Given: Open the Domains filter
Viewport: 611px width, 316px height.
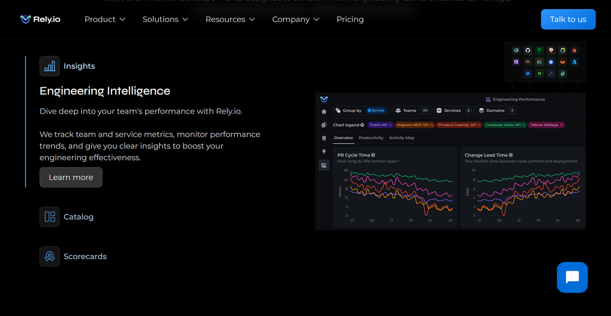Looking at the screenshot, I should (497, 110).
